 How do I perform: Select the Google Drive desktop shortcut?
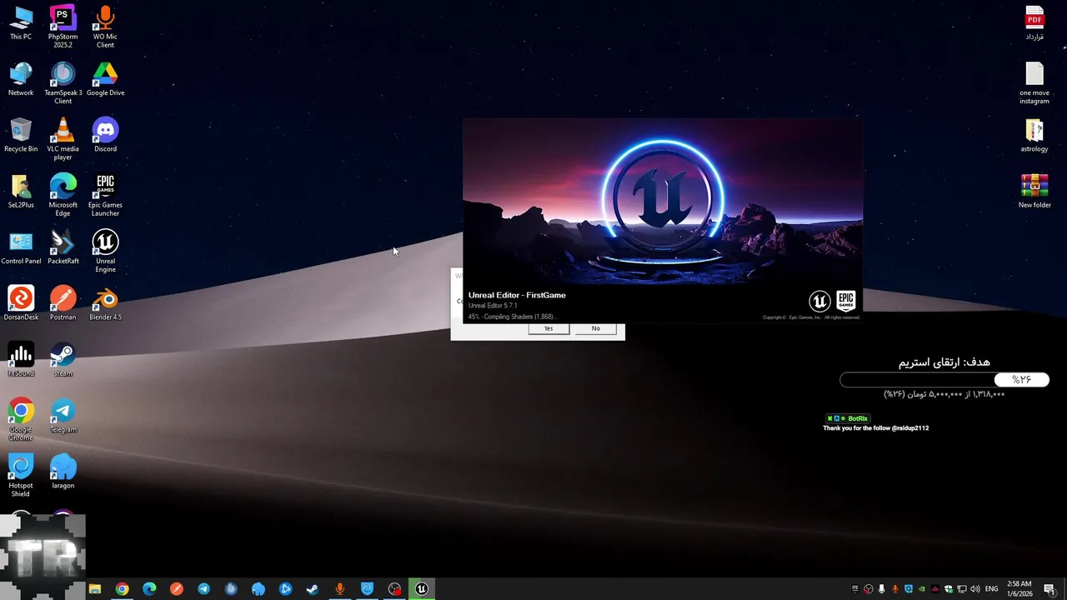[x=105, y=79]
